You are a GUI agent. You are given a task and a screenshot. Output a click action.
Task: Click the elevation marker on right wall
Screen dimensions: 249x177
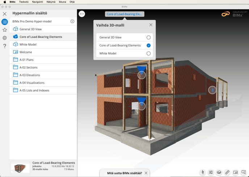[x=212, y=90]
